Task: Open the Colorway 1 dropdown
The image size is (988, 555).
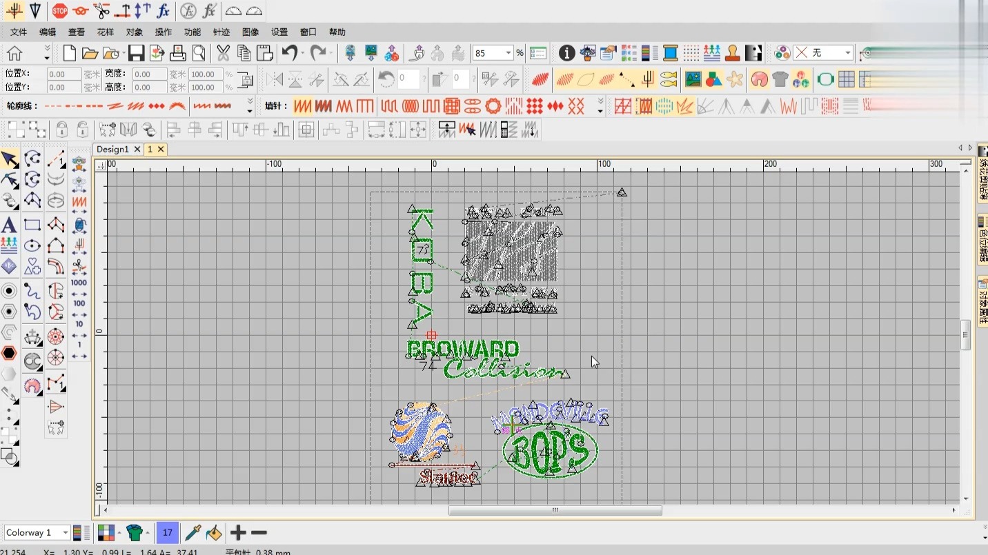Action: pos(66,532)
